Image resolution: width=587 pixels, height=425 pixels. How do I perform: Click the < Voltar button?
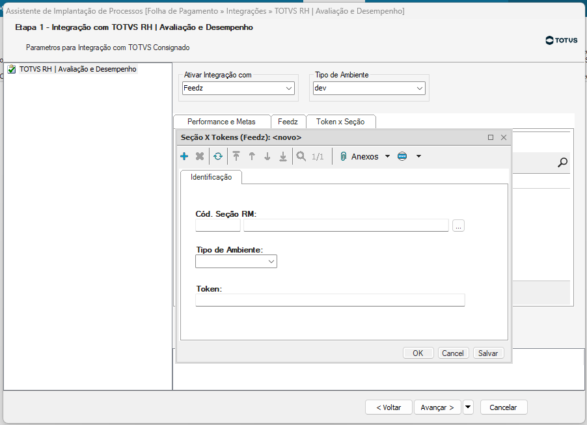[x=389, y=407]
